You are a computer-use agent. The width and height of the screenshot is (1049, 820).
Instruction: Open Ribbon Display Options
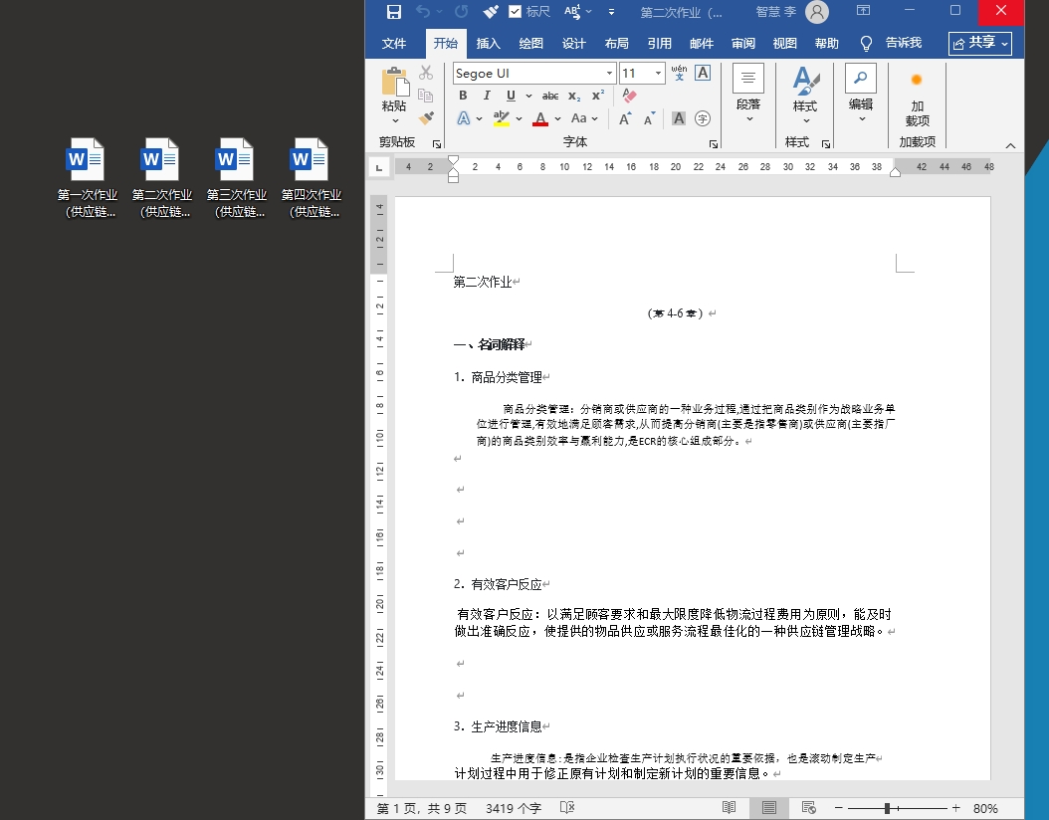[x=864, y=10]
